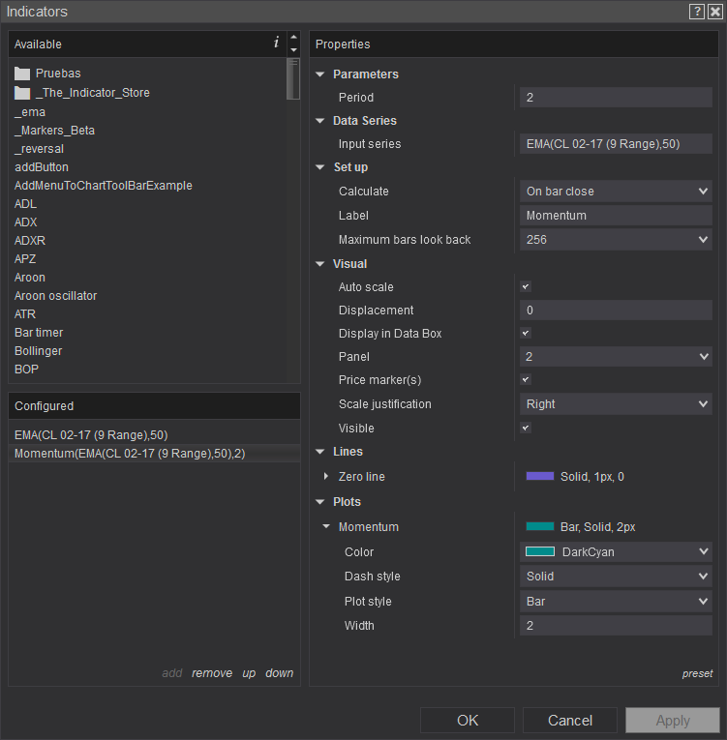This screenshot has height=740, width=727.
Task: Click the preset link
Action: pyautogui.click(x=697, y=673)
